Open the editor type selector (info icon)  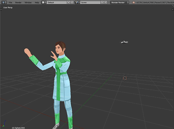click(4, 2)
